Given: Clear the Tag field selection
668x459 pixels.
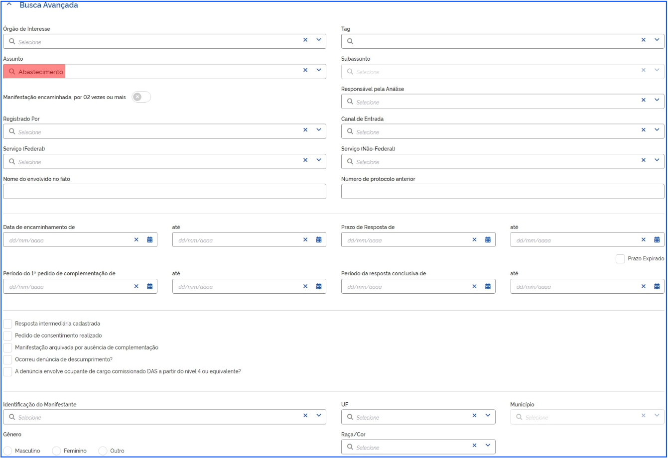Looking at the screenshot, I should point(643,40).
